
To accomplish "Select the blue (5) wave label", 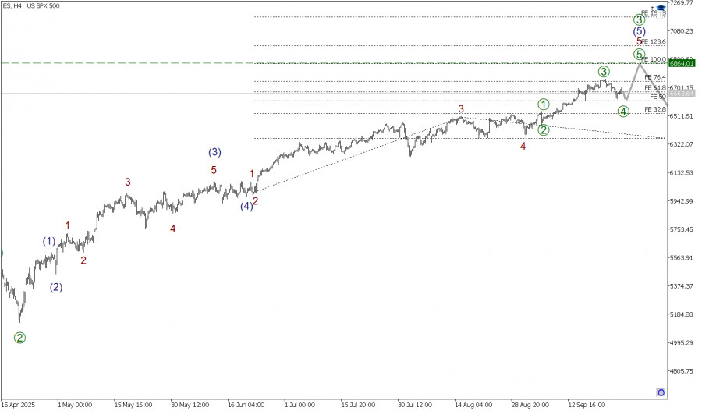I will [x=639, y=31].
